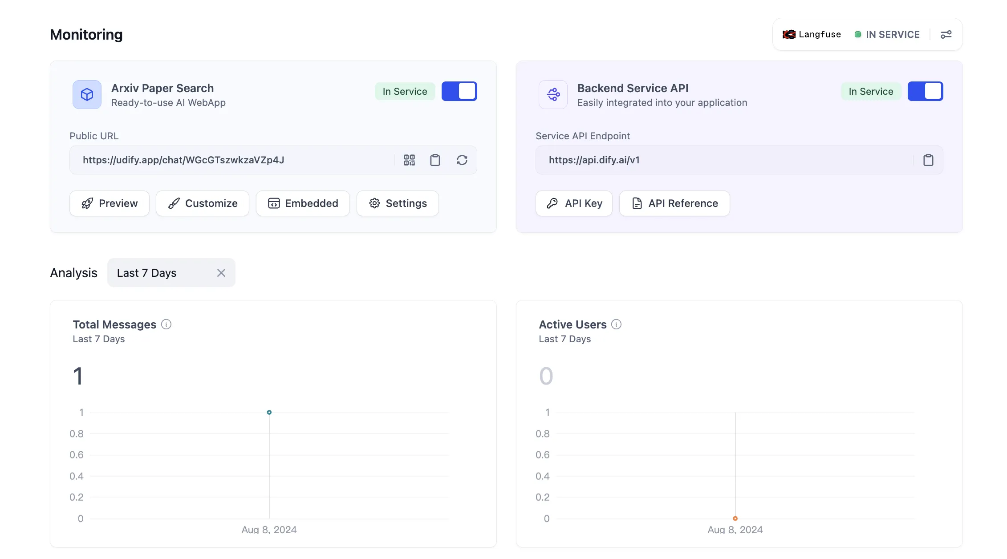Open the Embedded options
Image resolution: width=1007 pixels, height=559 pixels.
click(x=303, y=203)
